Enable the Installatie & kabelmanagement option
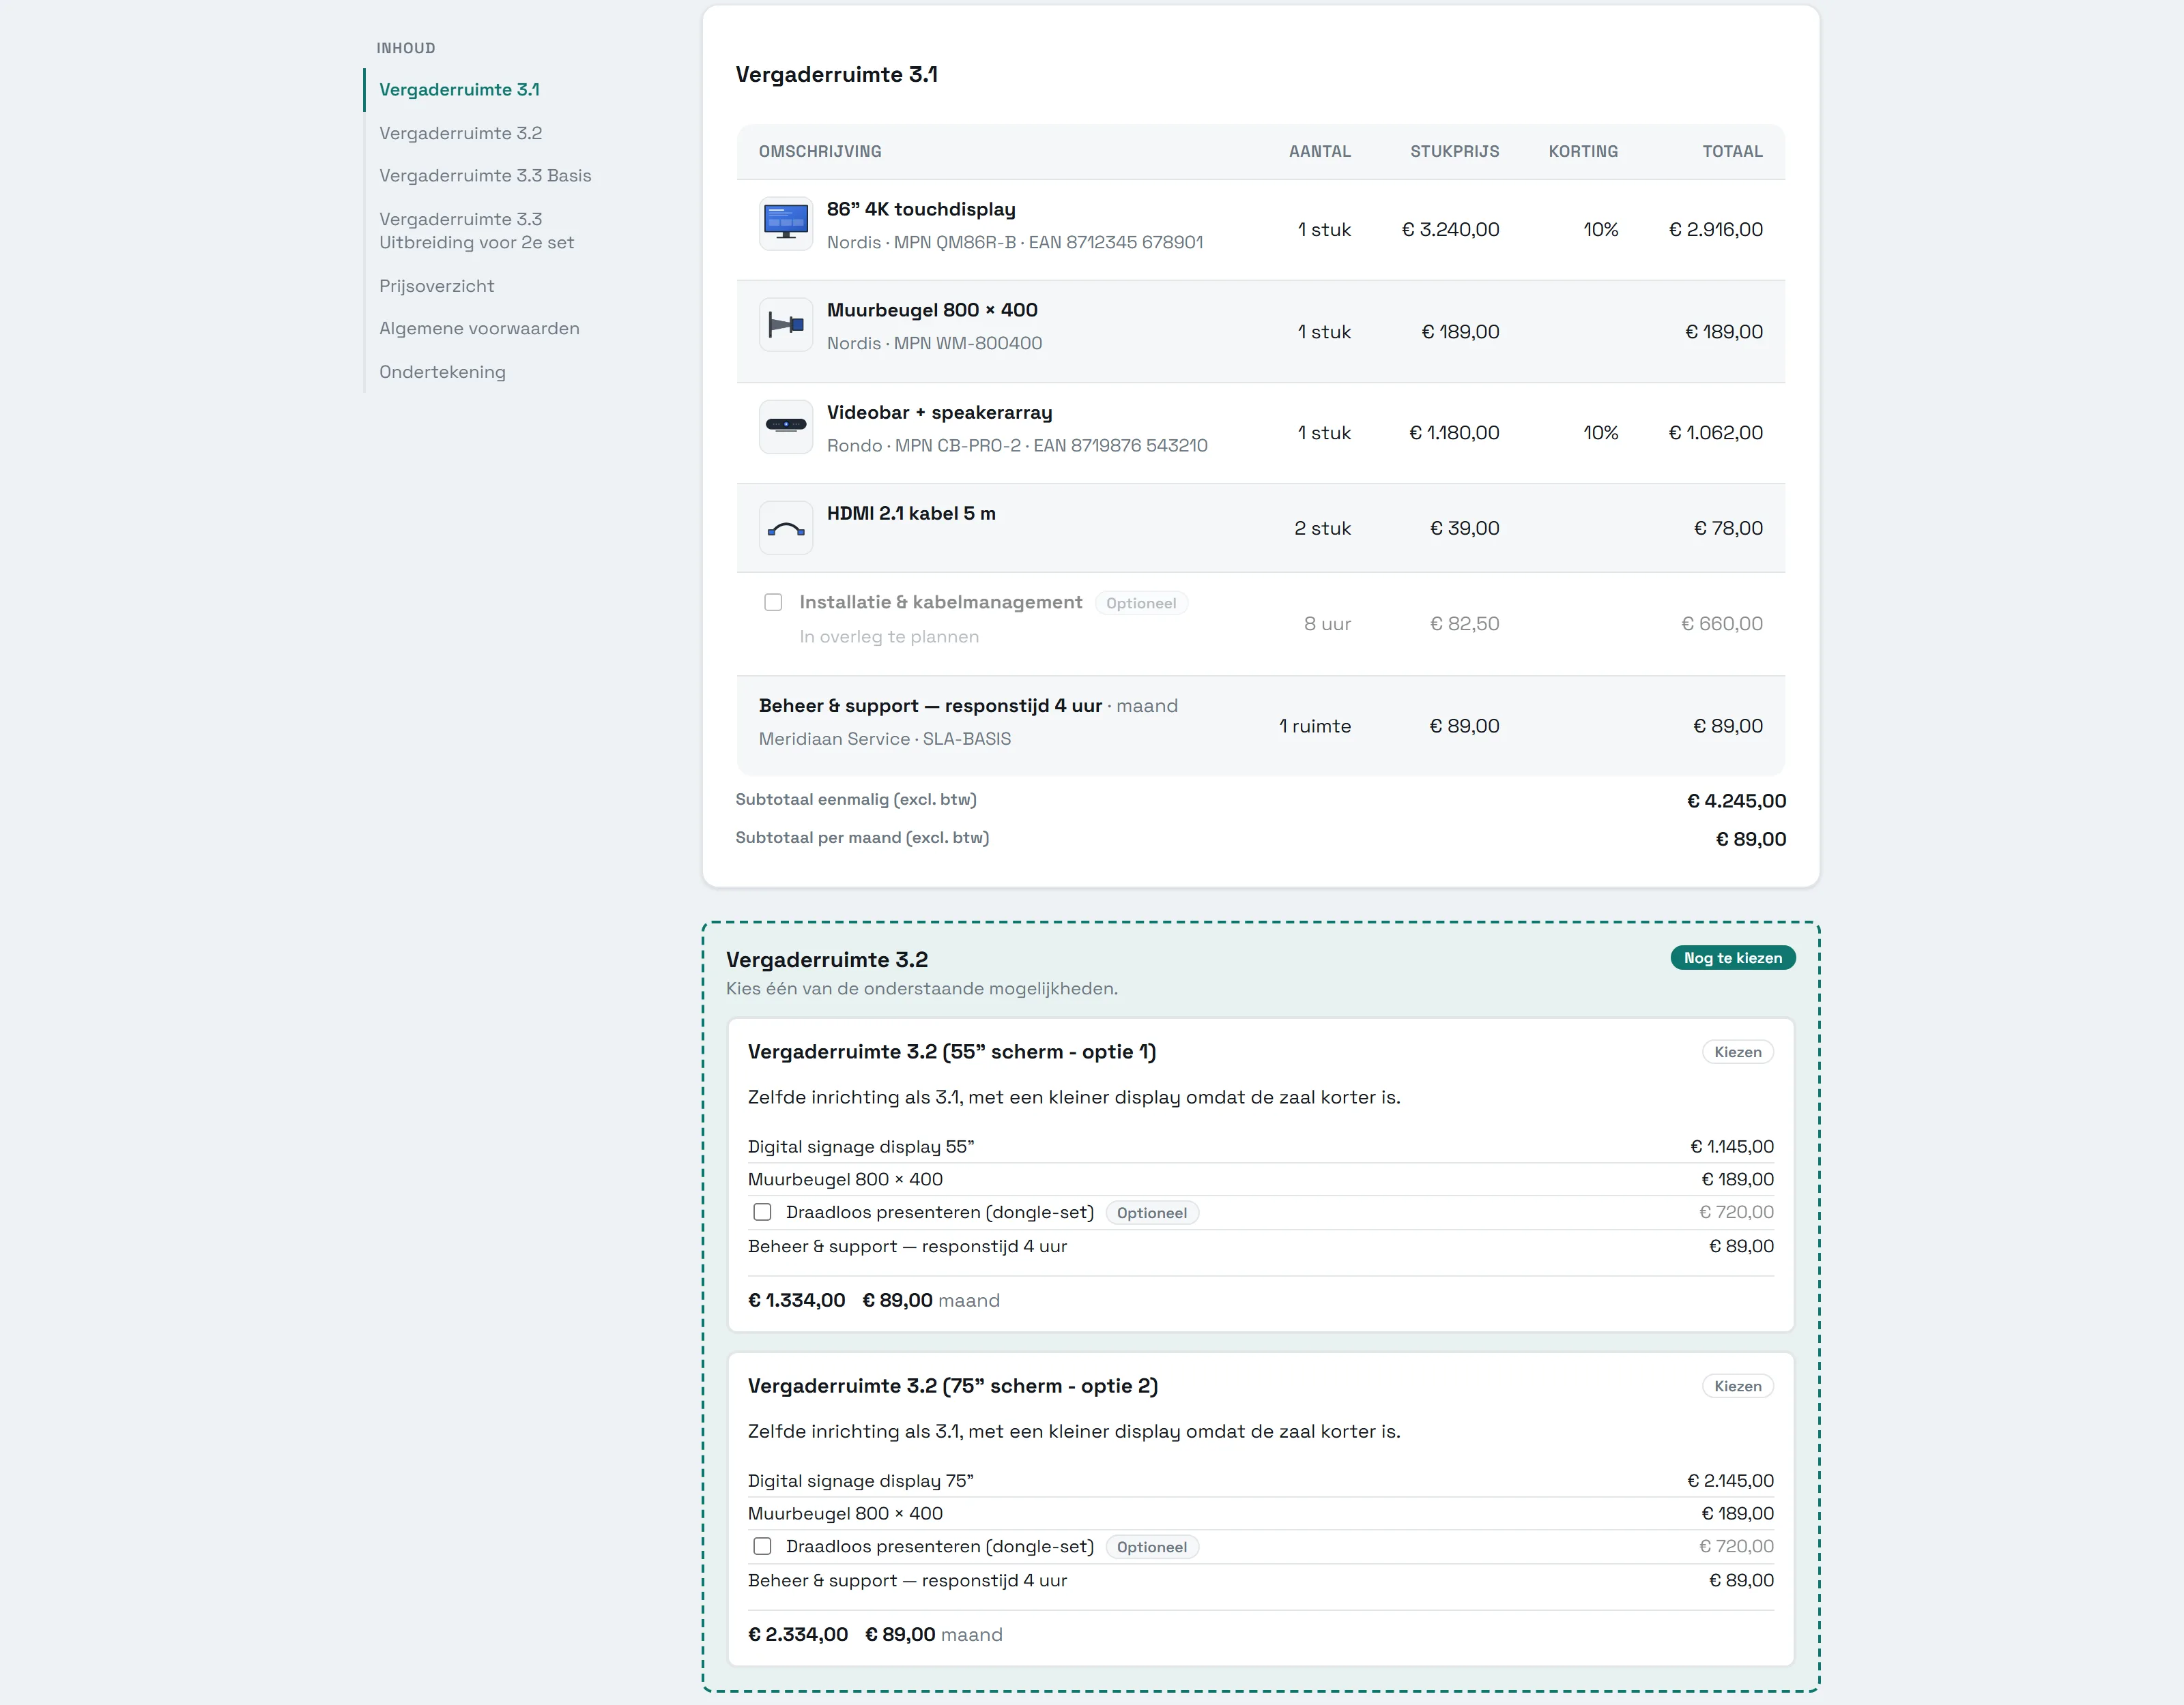The image size is (2184, 1705). [773, 602]
